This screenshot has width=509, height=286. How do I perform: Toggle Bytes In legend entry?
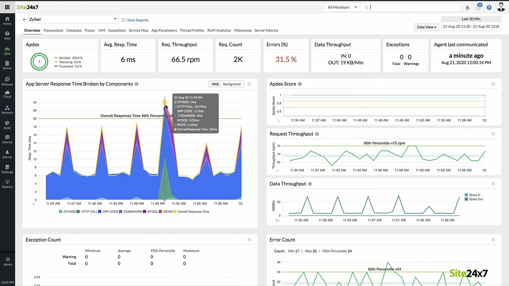tap(472, 195)
